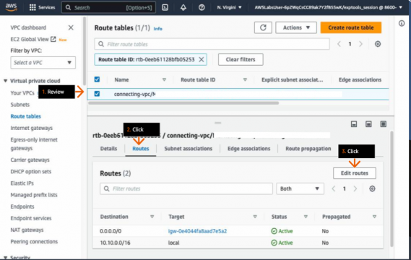Click the sidebar vertical scrollbar

point(84,51)
